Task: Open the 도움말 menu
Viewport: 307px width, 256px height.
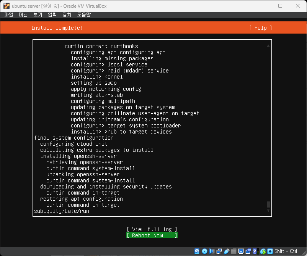Action: 84,14
